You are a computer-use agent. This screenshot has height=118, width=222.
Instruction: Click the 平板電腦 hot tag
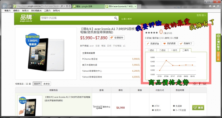click(117, 46)
